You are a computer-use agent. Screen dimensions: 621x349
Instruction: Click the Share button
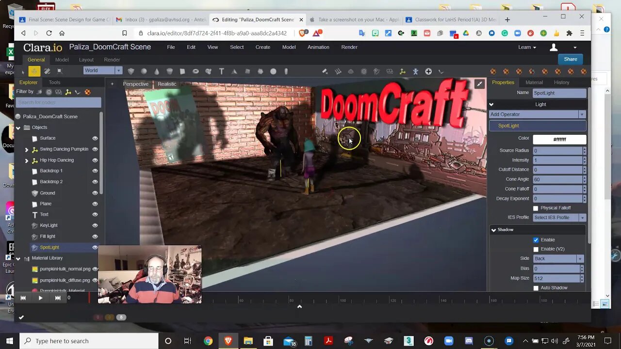tap(571, 59)
